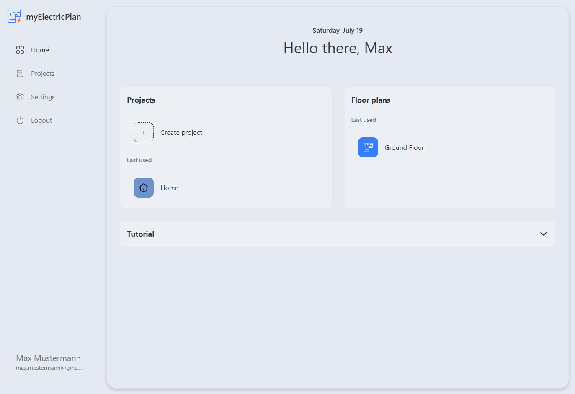Viewport: 575px width, 394px height.
Task: Click the dashed plus icon to create project
Action: pos(144,132)
